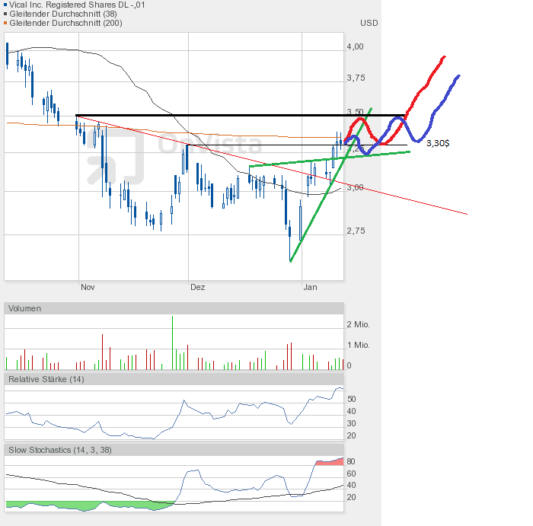This screenshot has height=526, width=533.
Task: Click the Gleitender Durchschnitt (200) legend text
Action: pos(65,23)
